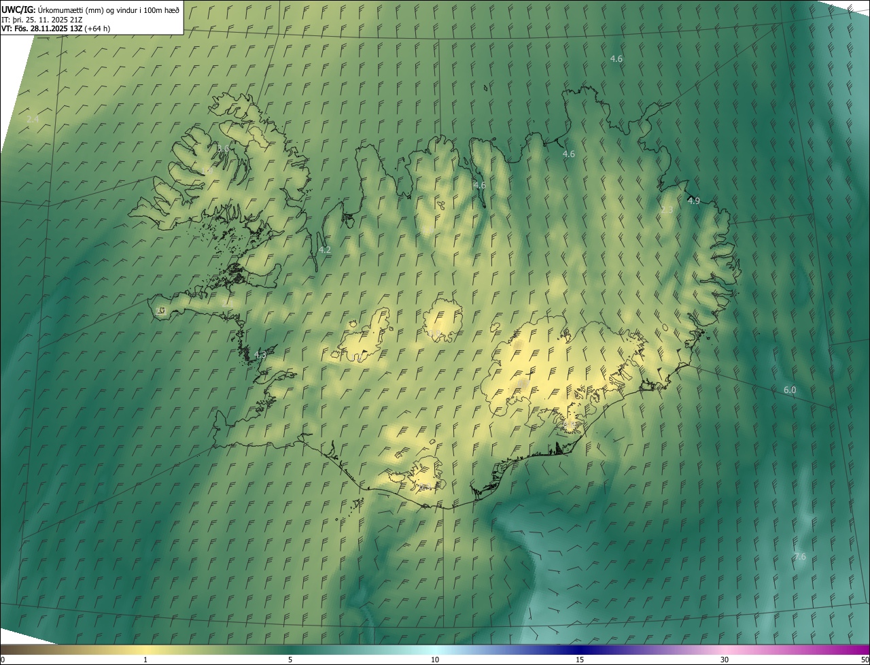Screen dimensions: 870x665
Task: Select the 4.9 value label on the map
Action: (693, 201)
